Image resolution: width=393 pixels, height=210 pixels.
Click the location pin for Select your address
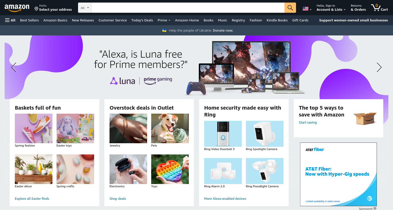pyautogui.click(x=36, y=9)
